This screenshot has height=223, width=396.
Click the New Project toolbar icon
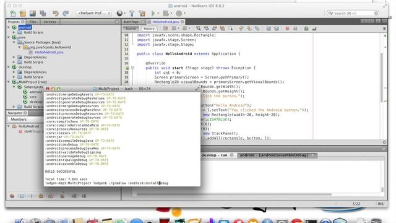[x=23, y=13]
